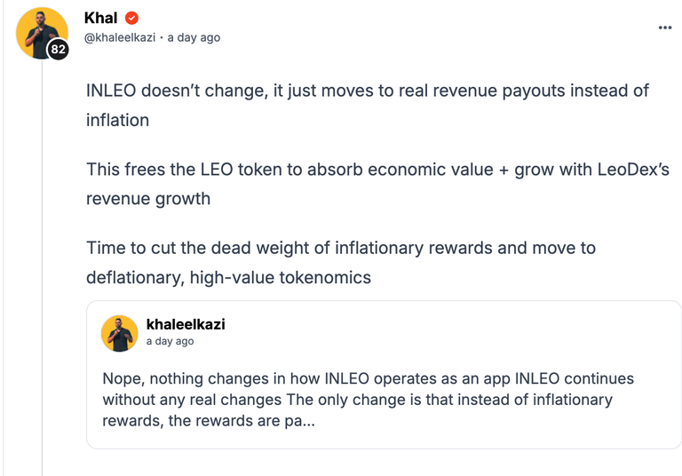Open the three-dot more options menu
This screenshot has height=476, width=682.
coord(664,28)
